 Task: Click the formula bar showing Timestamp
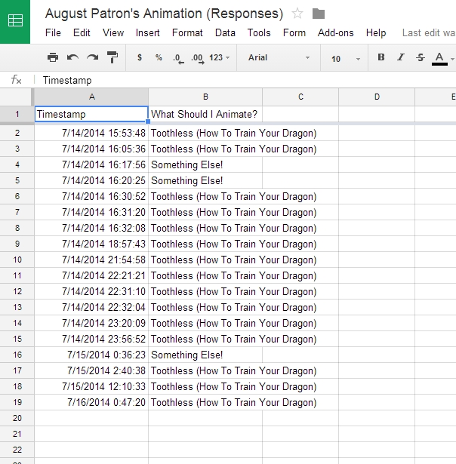pos(226,80)
